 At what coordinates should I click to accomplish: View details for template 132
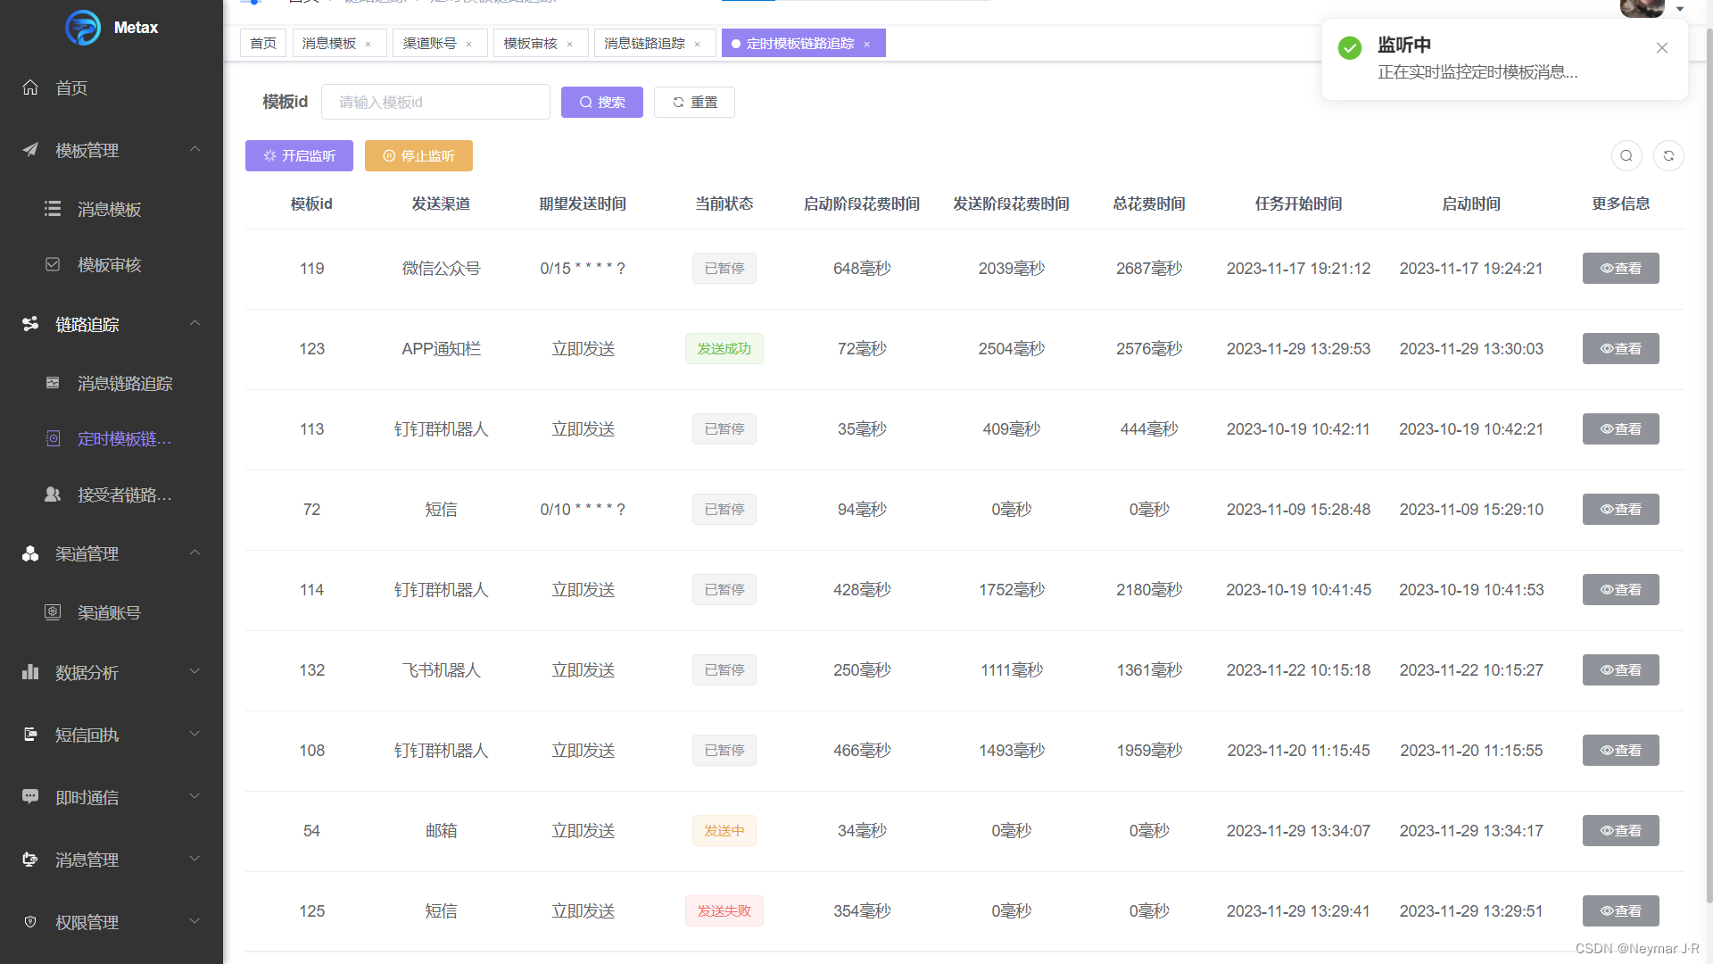[x=1620, y=669]
